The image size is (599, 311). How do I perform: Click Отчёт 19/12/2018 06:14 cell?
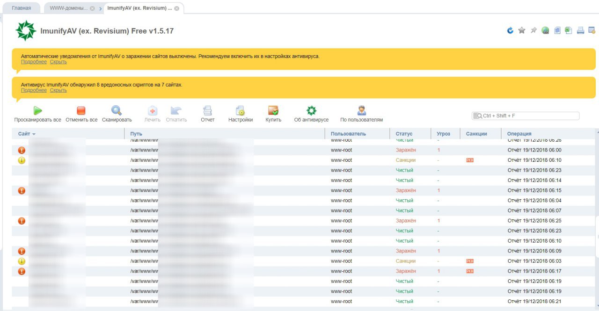tap(534, 180)
